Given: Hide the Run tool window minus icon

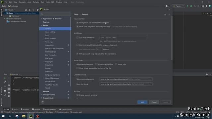Looking at the screenshot, I should (210, 74).
